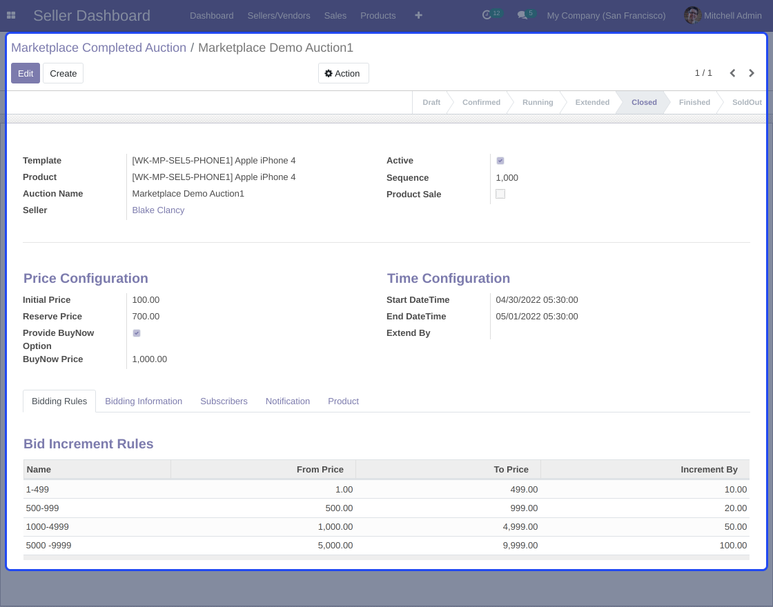This screenshot has height=607, width=773.
Task: Open the Products menu
Action: [378, 15]
